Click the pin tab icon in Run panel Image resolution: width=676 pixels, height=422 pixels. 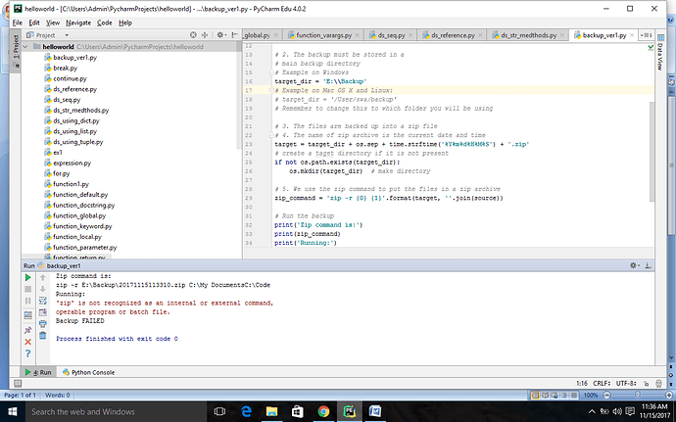pos(27,332)
